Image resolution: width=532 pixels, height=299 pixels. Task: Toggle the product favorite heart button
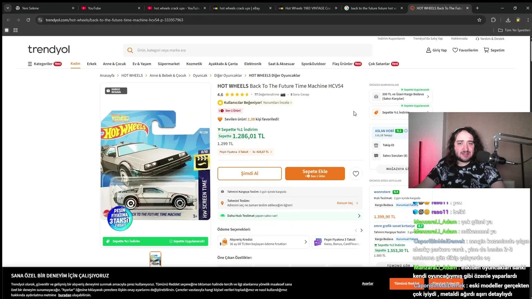(x=356, y=174)
